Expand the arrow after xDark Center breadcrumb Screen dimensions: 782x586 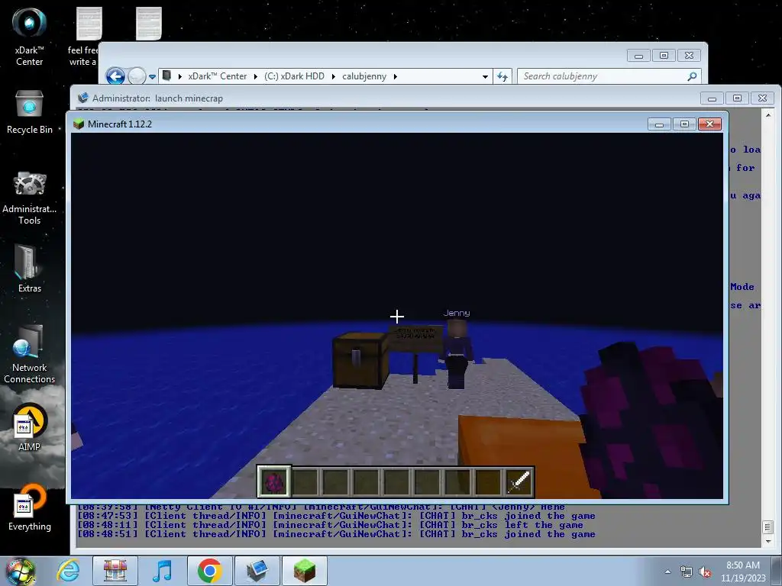pos(255,76)
